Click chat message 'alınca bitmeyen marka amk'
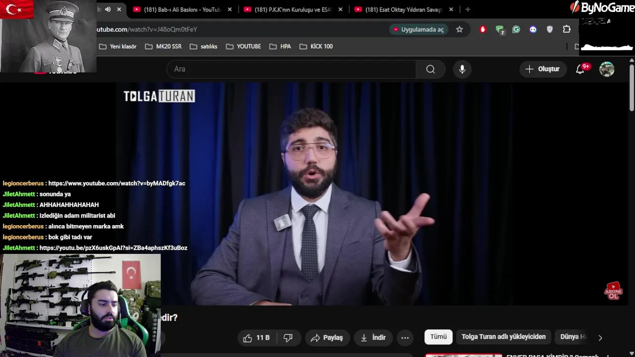 point(86,227)
